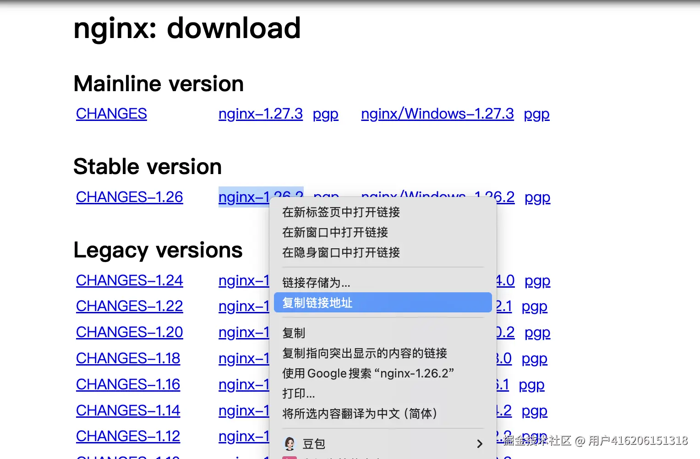Viewport: 700px width, 459px height.
Task: Click the 豆包 avatar icon
Action: click(290, 443)
